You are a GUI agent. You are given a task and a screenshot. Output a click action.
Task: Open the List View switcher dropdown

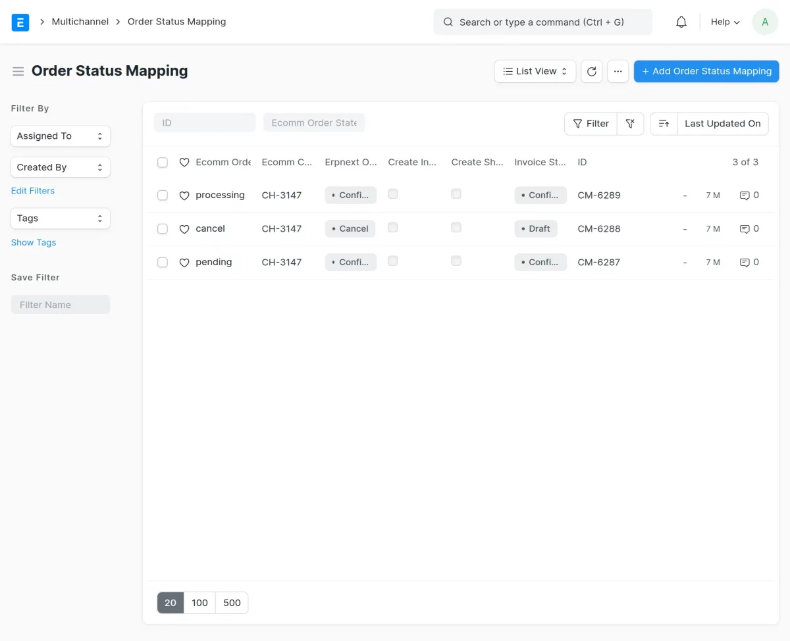[535, 71]
